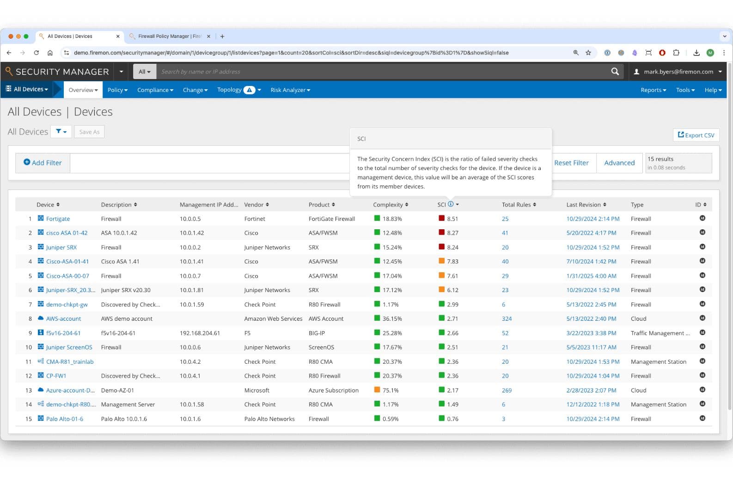Open the Topology menu
This screenshot has width=733, height=489.
239,90
